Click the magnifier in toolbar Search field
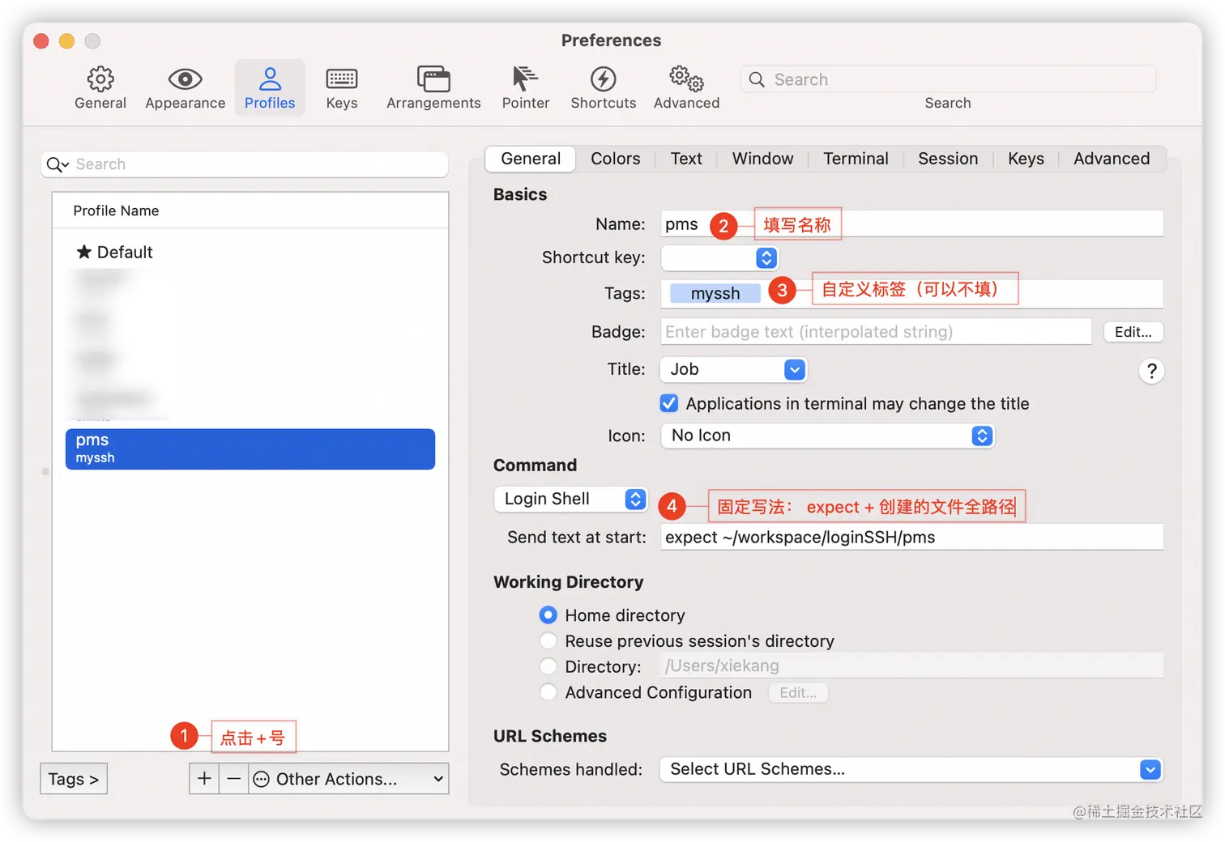The image size is (1225, 842). pyautogui.click(x=757, y=79)
